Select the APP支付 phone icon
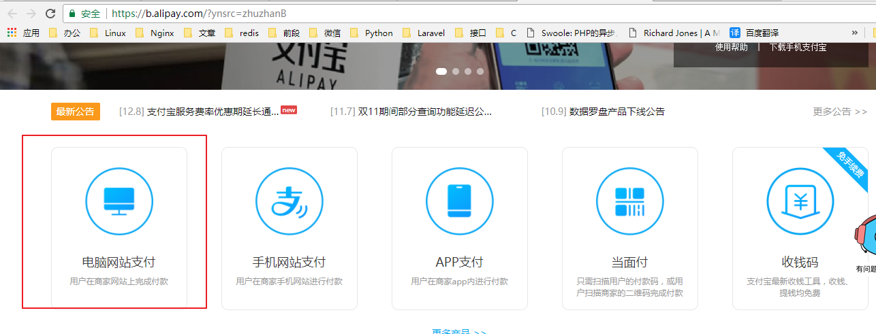The image size is (876, 334). coord(460,201)
